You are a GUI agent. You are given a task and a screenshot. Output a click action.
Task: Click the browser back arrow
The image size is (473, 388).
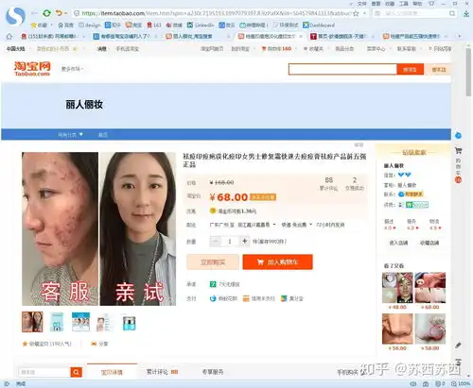coord(34,13)
